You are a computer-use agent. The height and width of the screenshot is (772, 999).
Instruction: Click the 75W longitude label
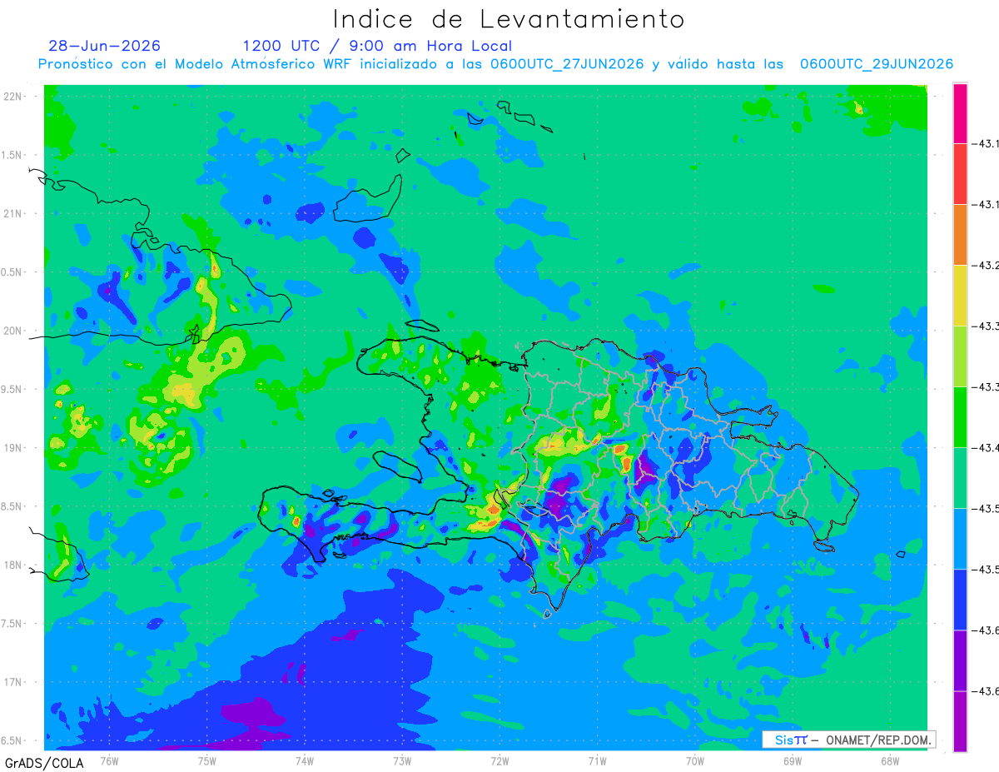[x=207, y=760]
